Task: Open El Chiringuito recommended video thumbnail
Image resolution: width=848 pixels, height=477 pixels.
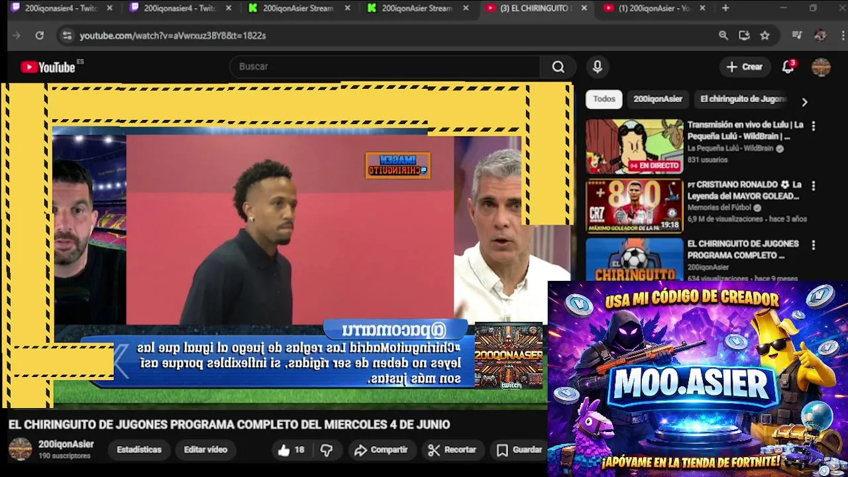Action: tap(634, 260)
